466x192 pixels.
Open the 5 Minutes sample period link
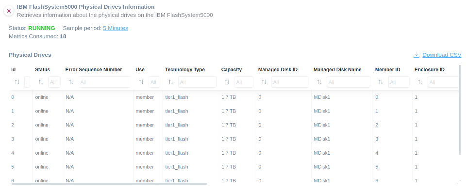click(116, 28)
